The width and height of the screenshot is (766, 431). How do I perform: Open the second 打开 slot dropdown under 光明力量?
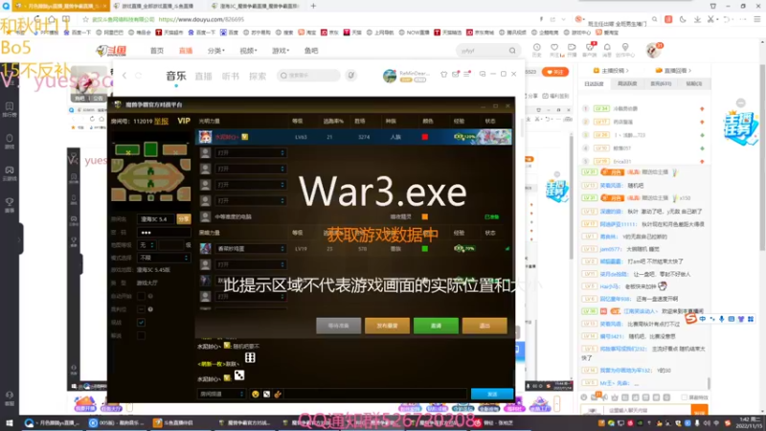tap(251, 169)
